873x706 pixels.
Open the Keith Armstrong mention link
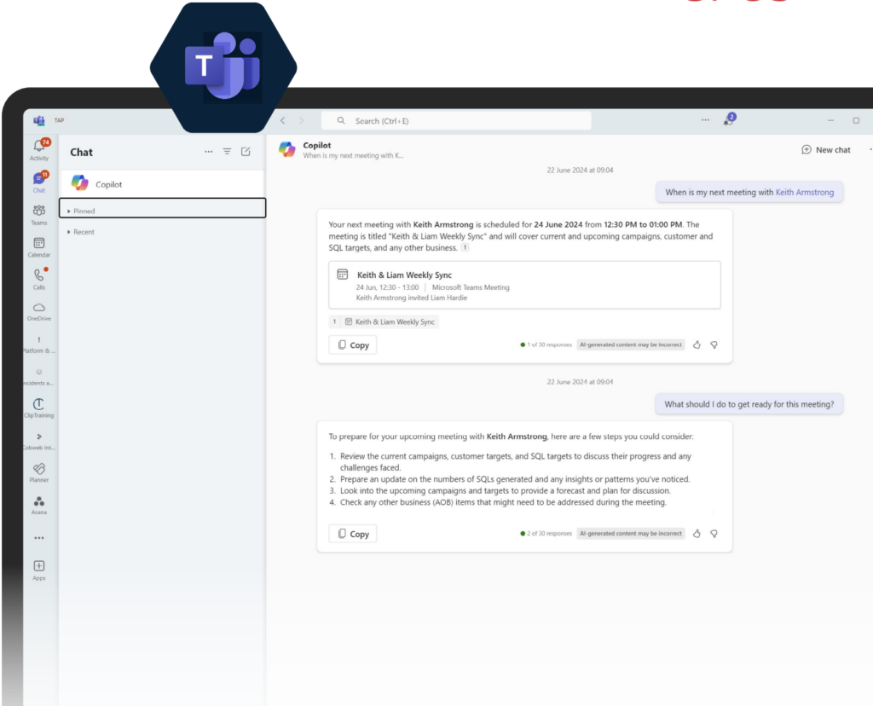click(x=805, y=192)
